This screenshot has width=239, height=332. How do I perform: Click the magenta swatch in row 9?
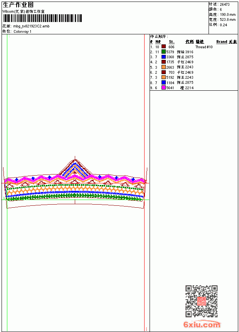(x=163, y=88)
